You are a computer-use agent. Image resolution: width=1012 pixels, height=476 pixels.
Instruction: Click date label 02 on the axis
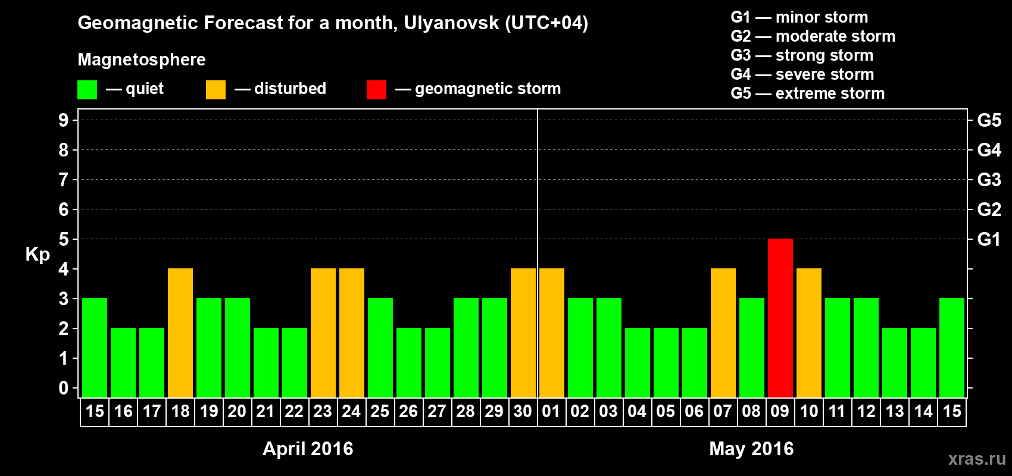pyautogui.click(x=580, y=412)
